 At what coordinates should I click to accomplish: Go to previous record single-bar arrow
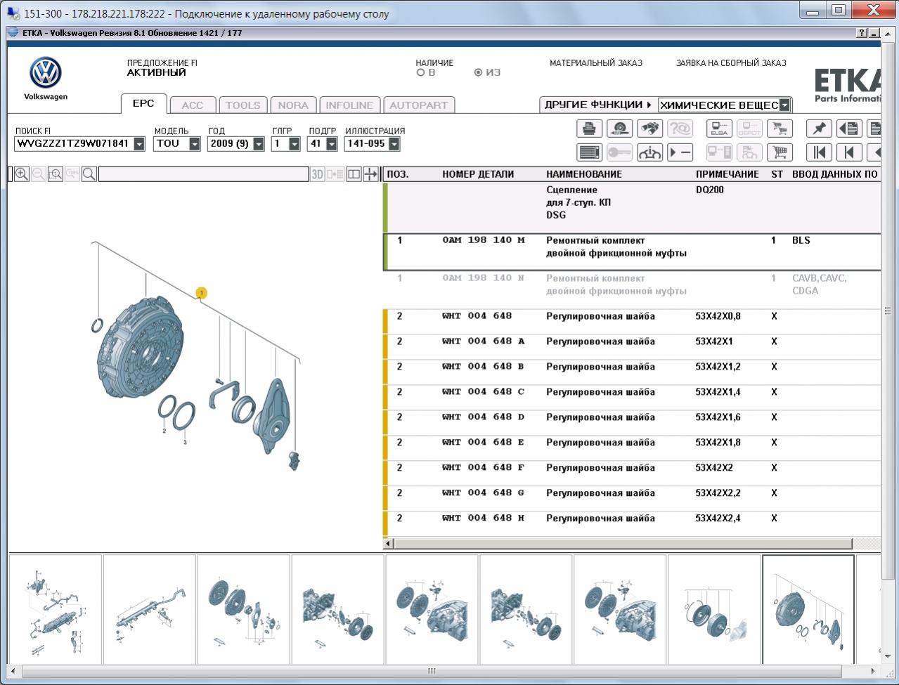[849, 152]
